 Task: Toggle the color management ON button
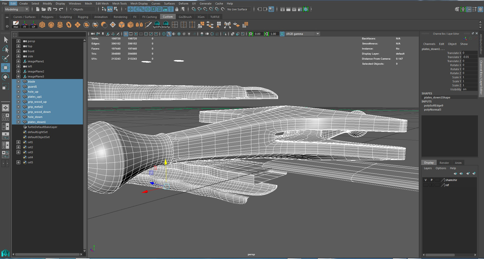[282, 34]
